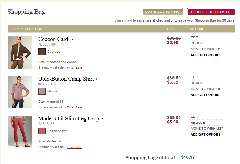Expand arrow next to Modern Fit Slim-Leg Crop
This screenshot has width=240, height=164.
pyautogui.click(x=102, y=119)
